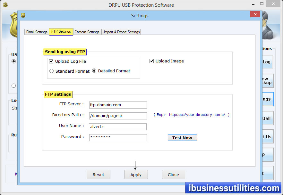Image resolution: width=283 pixels, height=195 pixels.
Task: Click the FTP Server input field
Action: point(118,105)
